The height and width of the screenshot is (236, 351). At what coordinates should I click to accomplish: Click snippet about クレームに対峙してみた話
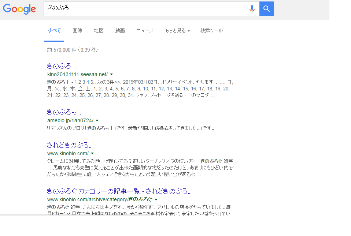tap(140, 168)
